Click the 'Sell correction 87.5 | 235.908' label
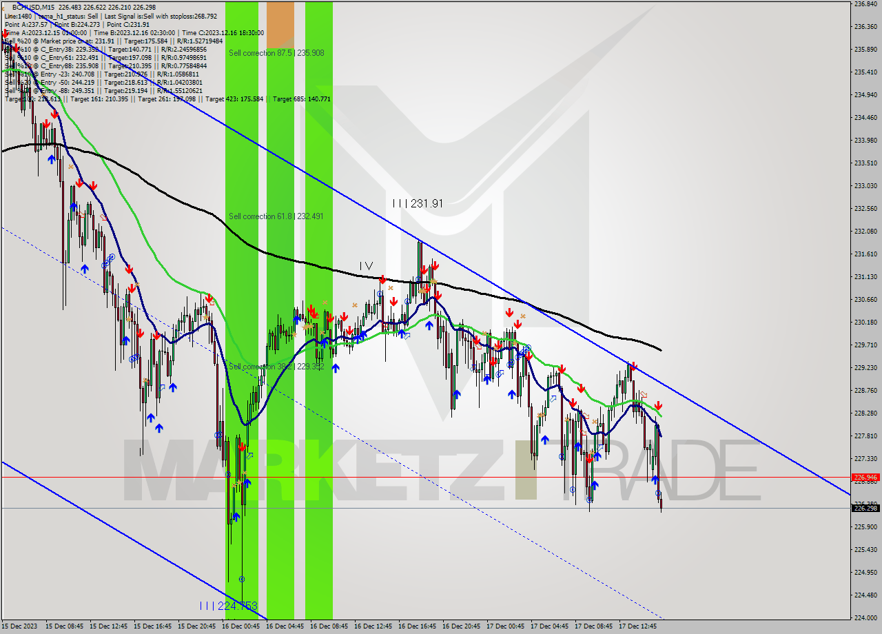The image size is (882, 634). [276, 52]
